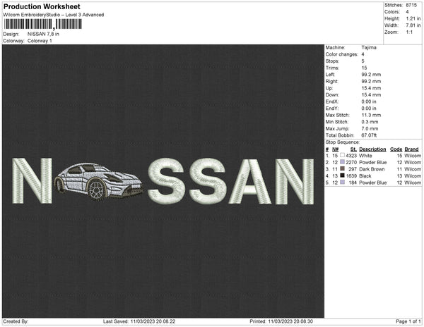Click the Height value '1.21 in'
This screenshot has width=424, height=327.
click(413, 18)
